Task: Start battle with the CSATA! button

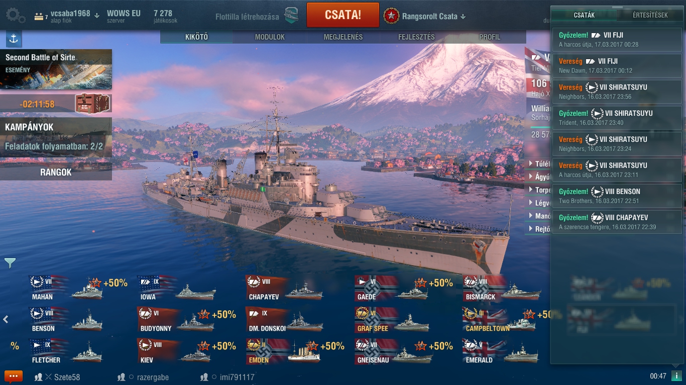Action: [x=343, y=15]
